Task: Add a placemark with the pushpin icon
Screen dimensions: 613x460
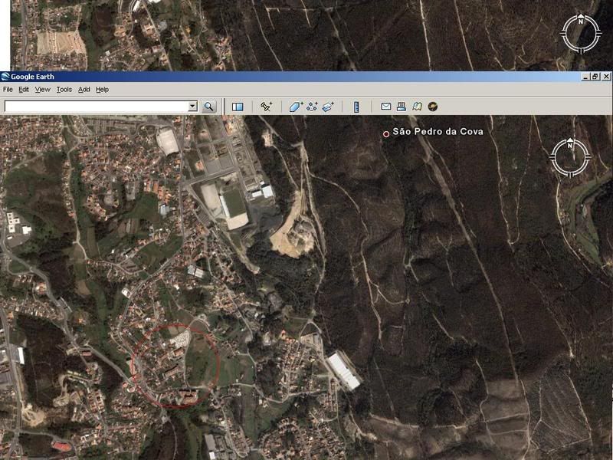Action: click(266, 107)
